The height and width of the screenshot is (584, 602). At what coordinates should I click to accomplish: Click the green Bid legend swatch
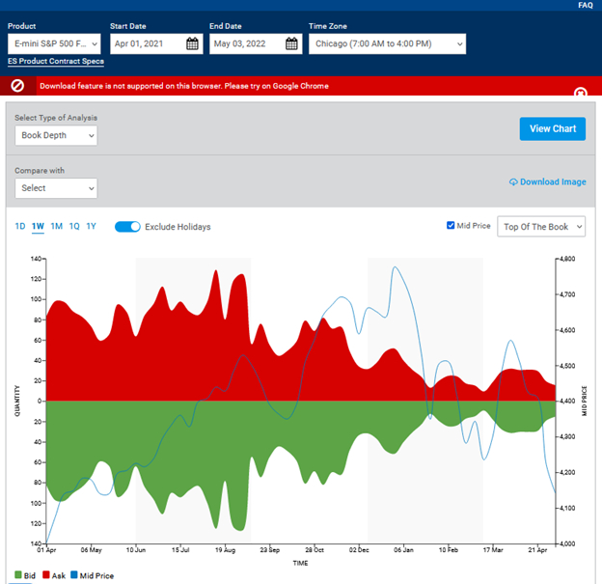tap(18, 576)
